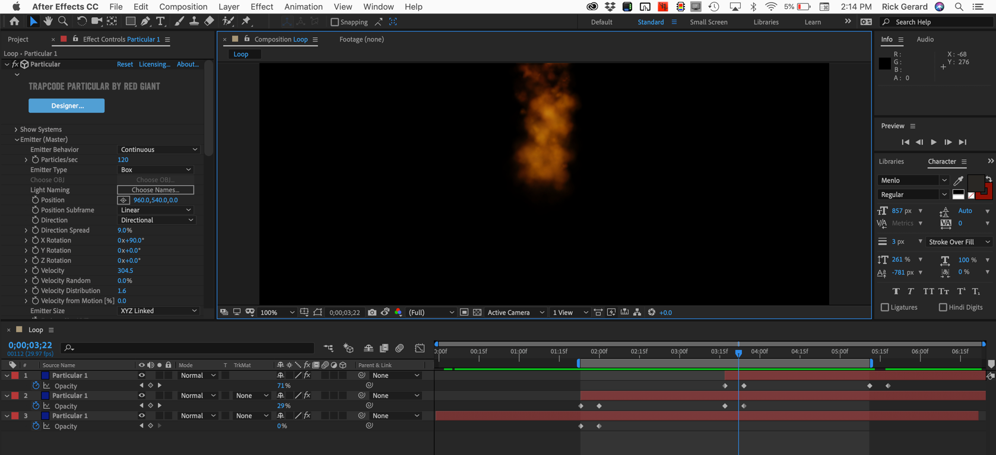The width and height of the screenshot is (996, 455).
Task: Select the Home icon in toolbar
Action: (x=14, y=21)
